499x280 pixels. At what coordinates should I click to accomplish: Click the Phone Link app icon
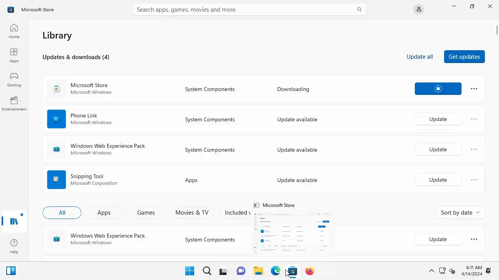[x=57, y=119]
